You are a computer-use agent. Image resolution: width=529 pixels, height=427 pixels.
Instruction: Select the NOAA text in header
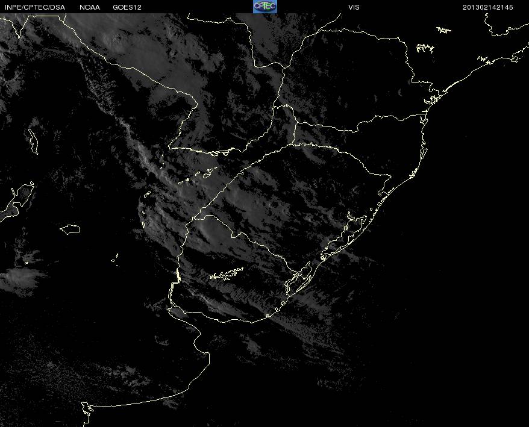pyautogui.click(x=90, y=7)
